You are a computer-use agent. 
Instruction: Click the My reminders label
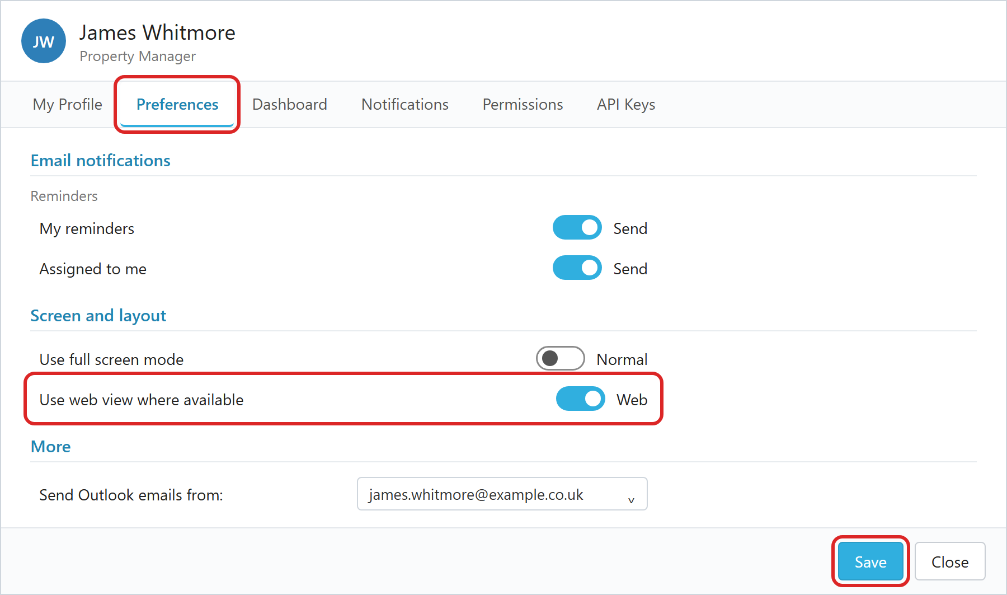coord(87,228)
